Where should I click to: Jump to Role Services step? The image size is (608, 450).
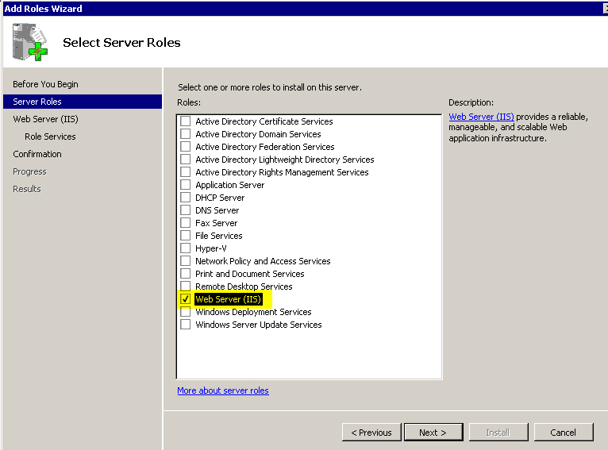coord(50,137)
